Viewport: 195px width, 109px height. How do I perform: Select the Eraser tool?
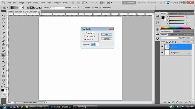tap(3, 51)
